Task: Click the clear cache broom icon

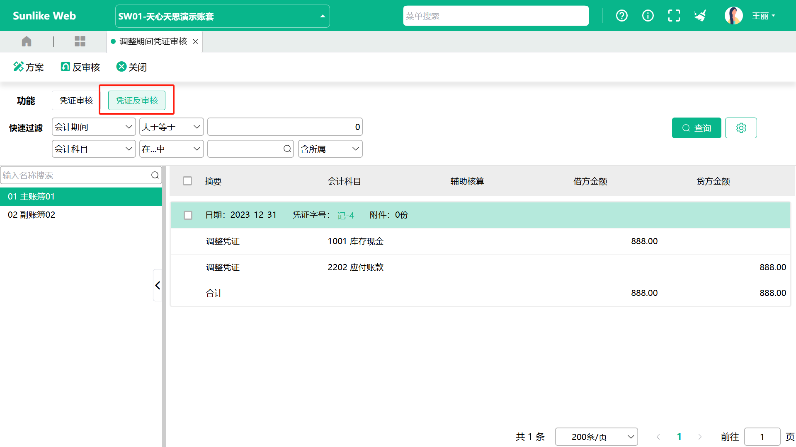Action: point(700,16)
